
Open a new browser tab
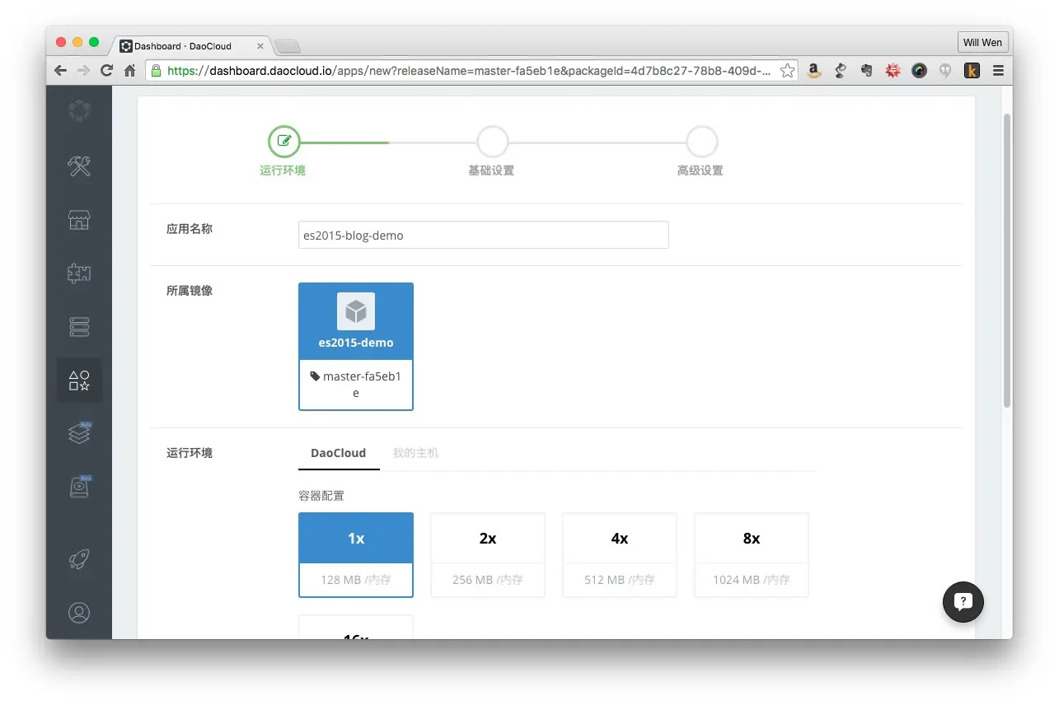click(x=288, y=46)
